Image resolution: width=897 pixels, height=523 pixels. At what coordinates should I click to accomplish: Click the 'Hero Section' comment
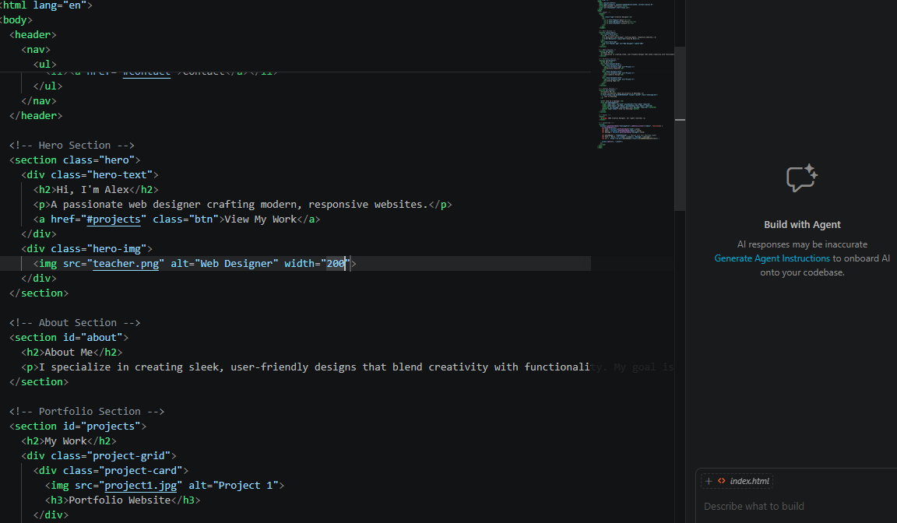72,146
